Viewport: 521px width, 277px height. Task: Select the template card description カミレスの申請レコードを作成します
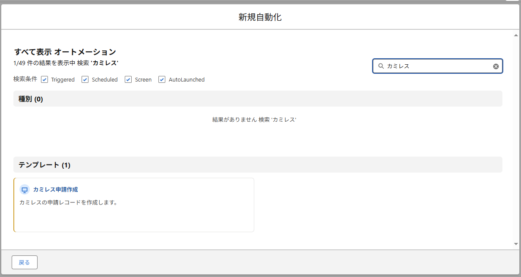68,202
